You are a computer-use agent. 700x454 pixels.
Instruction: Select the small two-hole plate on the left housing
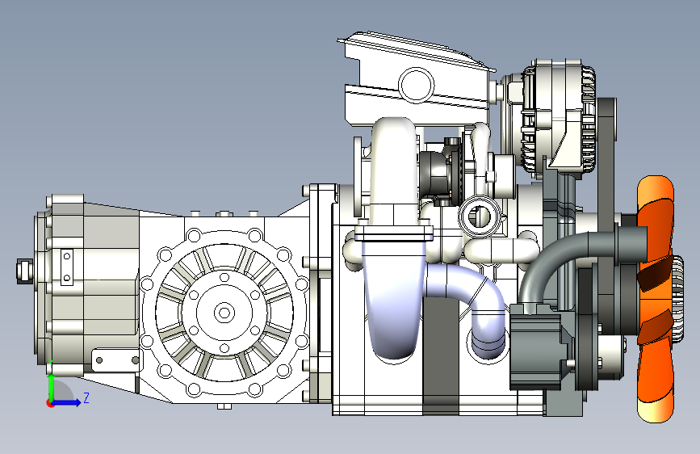coord(67,267)
